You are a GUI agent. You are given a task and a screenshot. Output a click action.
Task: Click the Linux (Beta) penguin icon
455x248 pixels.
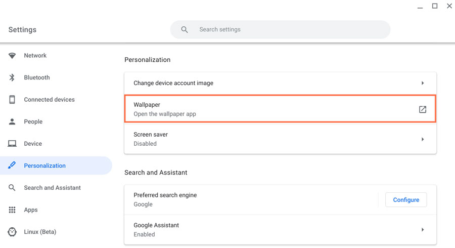point(12,232)
